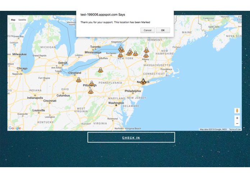Click the marker icon south of Pittsburgh
Image resolution: width=250 pixels, height=178 pixels.
click(x=91, y=91)
